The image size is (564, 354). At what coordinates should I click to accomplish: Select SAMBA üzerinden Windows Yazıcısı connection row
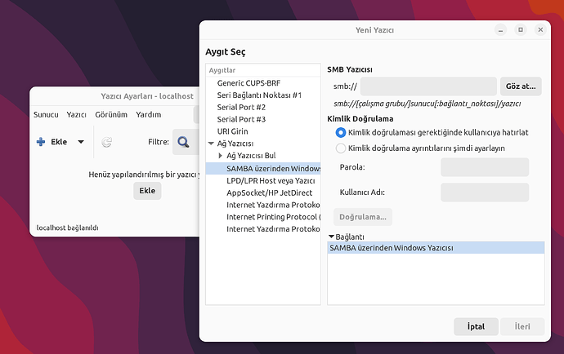pos(436,248)
